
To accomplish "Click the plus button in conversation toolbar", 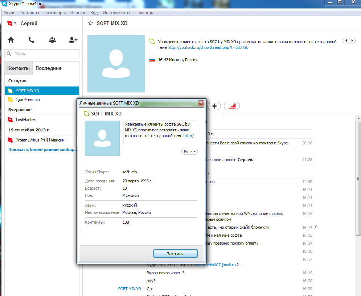I will click(x=214, y=106).
